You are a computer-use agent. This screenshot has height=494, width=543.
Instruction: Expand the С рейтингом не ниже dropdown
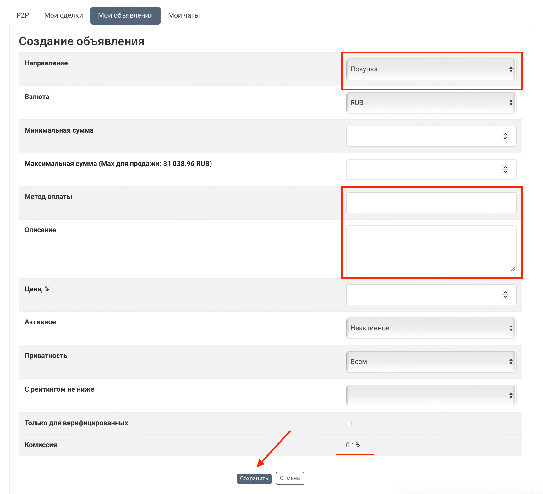(431, 395)
